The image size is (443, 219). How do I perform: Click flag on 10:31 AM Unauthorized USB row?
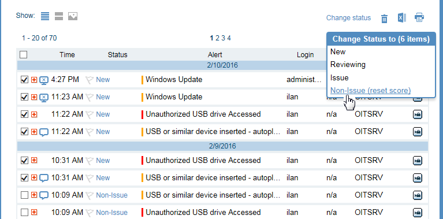[x=90, y=161]
